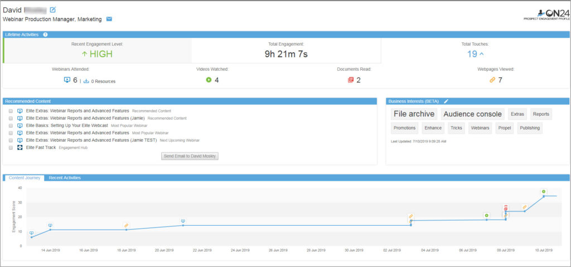This screenshot has width=571, height=267.
Task: Tick checkbox for Elite Basics: Setting Up Your Elite Webcast
Action: 11,125
